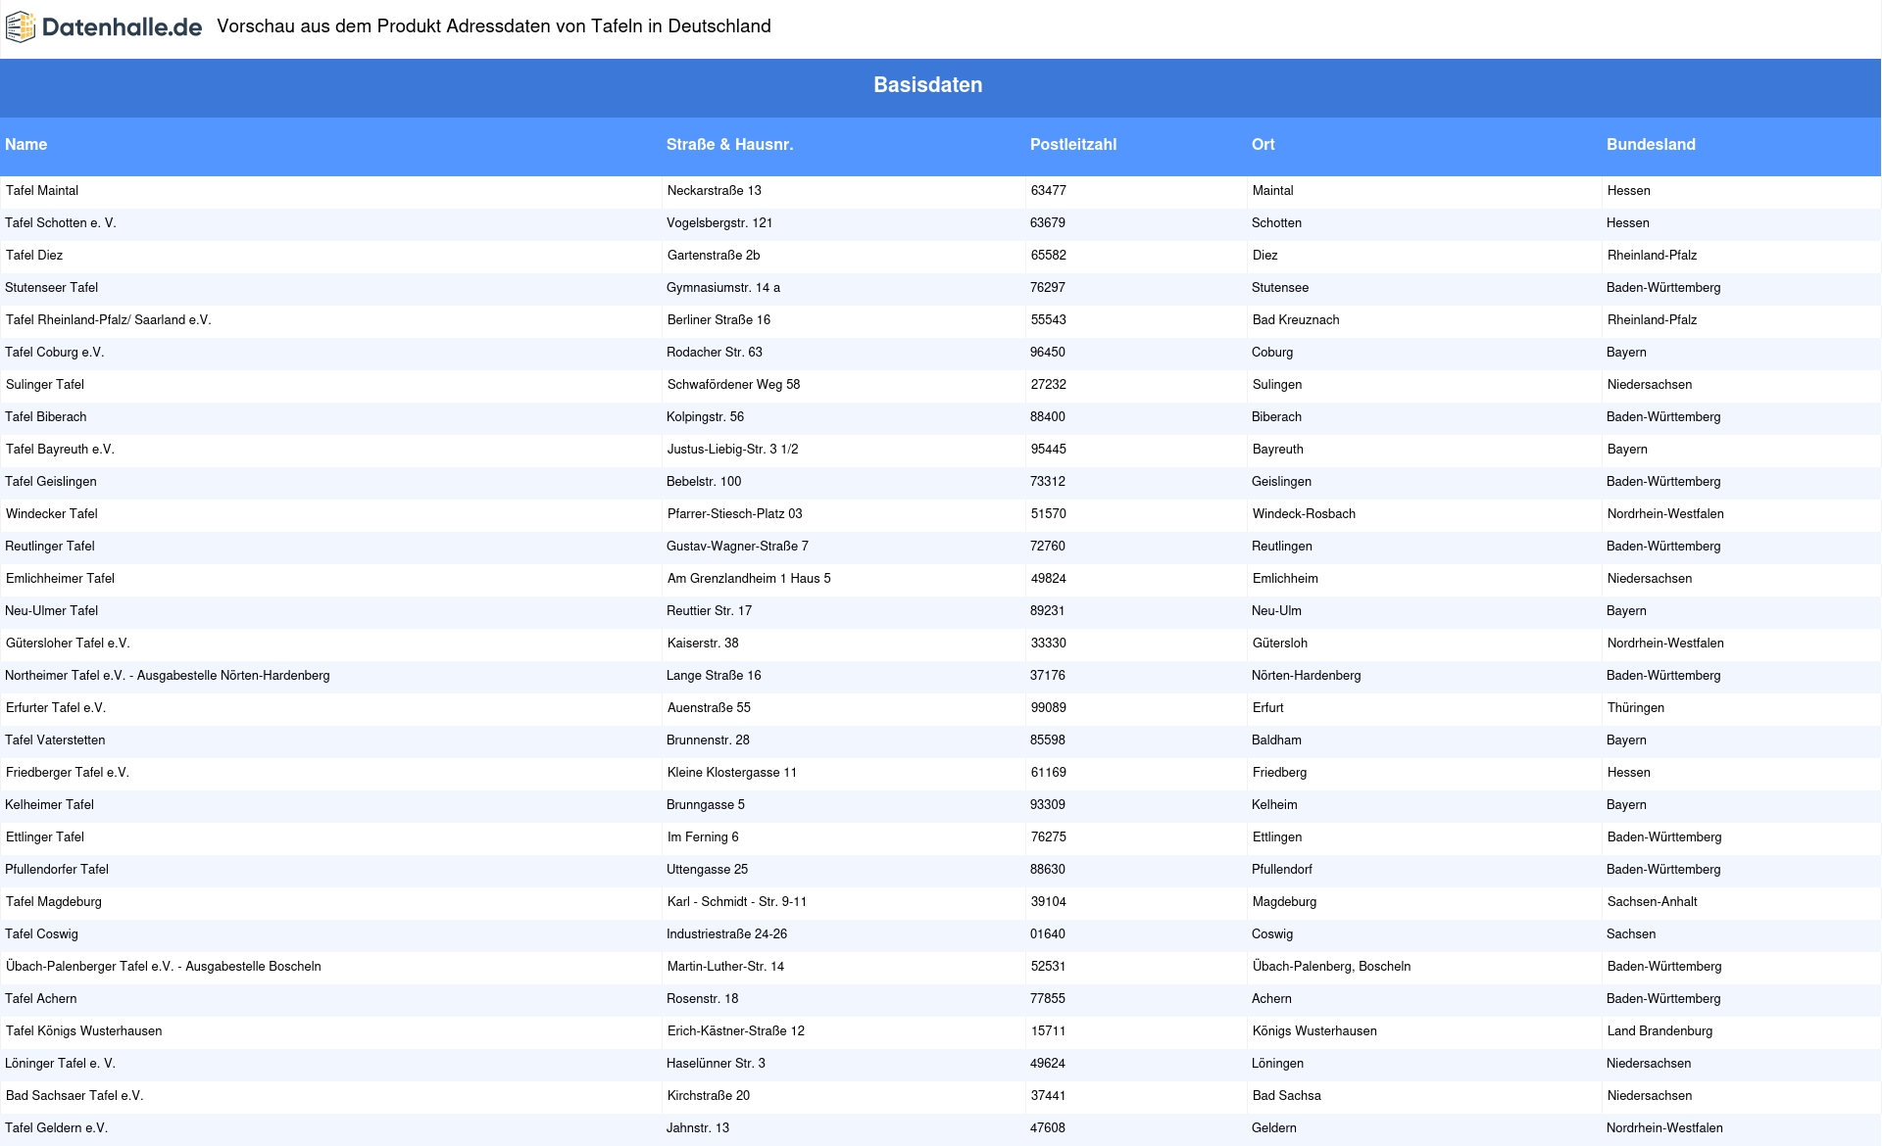Click the Tafel Coburg e.V. cell
This screenshot has height=1146, width=1882.
(55, 353)
